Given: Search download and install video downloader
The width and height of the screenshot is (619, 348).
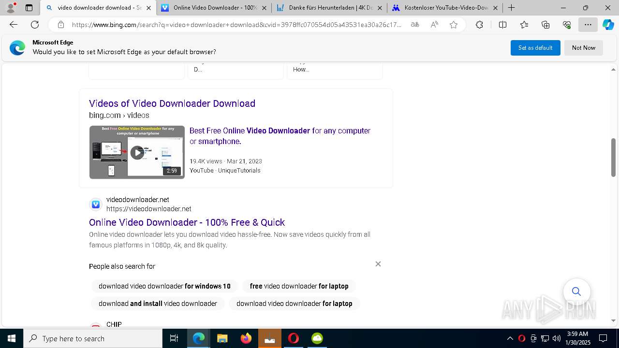Looking at the screenshot, I should [x=158, y=304].
